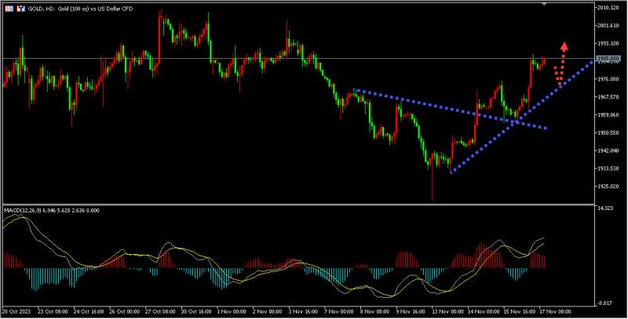Click the '20 Oct 2023' time label
The width and height of the screenshot is (628, 319).
coord(16,311)
